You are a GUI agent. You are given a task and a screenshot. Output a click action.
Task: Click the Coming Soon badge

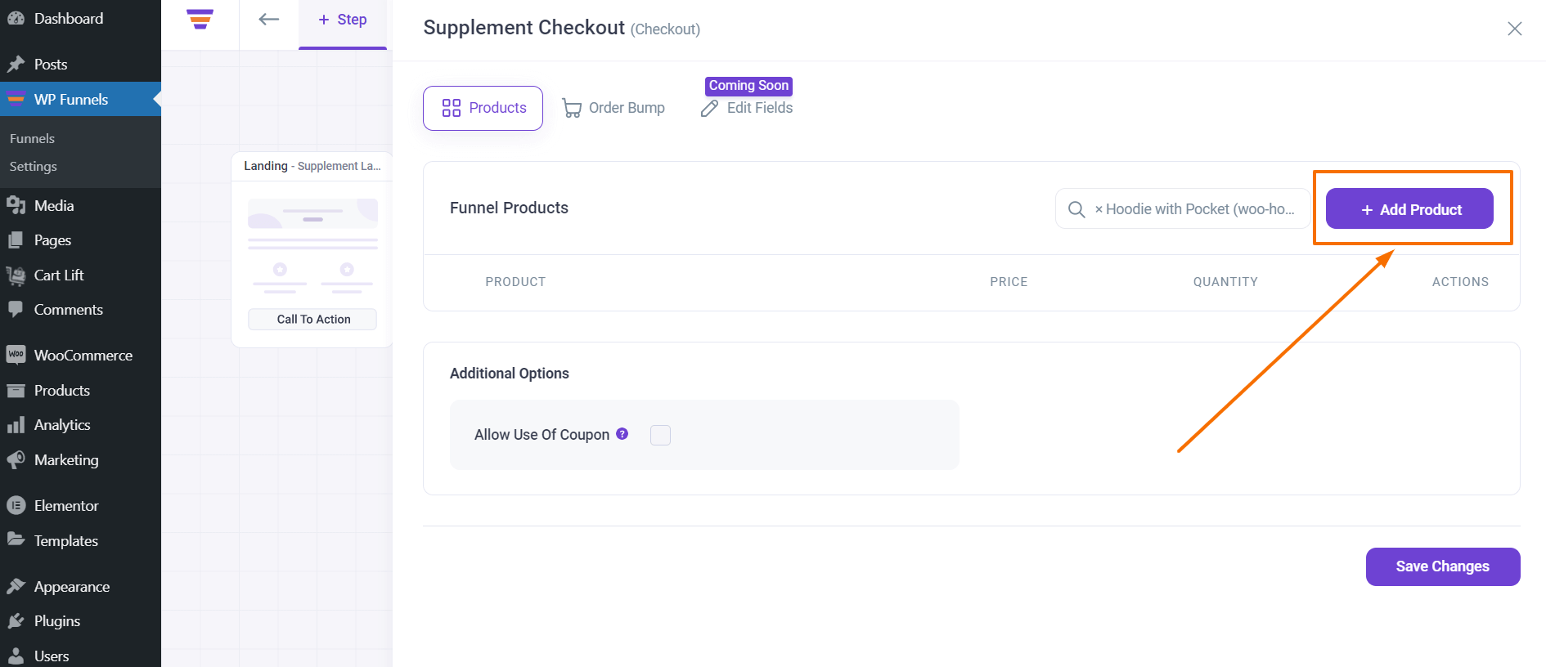pyautogui.click(x=748, y=86)
